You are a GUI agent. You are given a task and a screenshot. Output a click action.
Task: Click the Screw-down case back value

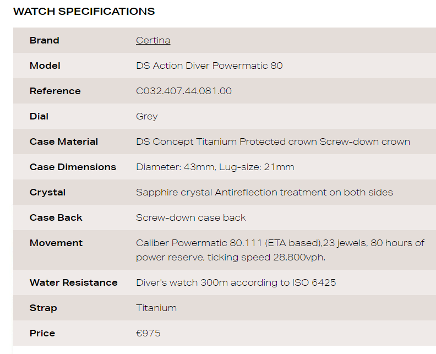190,217
